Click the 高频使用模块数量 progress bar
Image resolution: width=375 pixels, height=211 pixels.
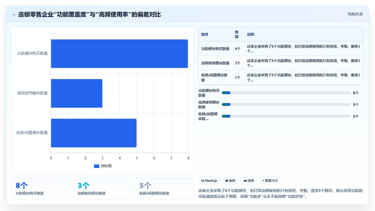coord(286,104)
